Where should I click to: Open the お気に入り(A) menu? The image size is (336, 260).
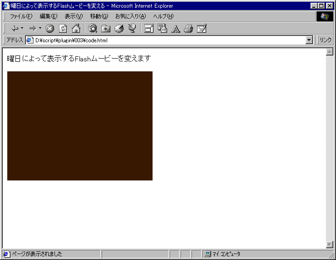130,16
